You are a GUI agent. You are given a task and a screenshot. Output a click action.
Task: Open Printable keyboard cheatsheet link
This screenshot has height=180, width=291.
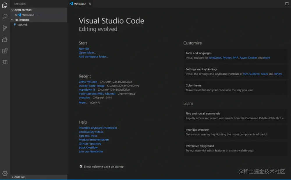tap(98, 128)
